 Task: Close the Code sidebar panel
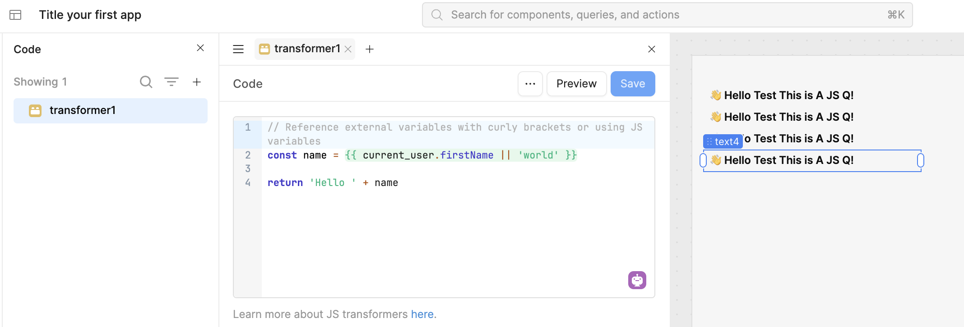click(x=200, y=48)
